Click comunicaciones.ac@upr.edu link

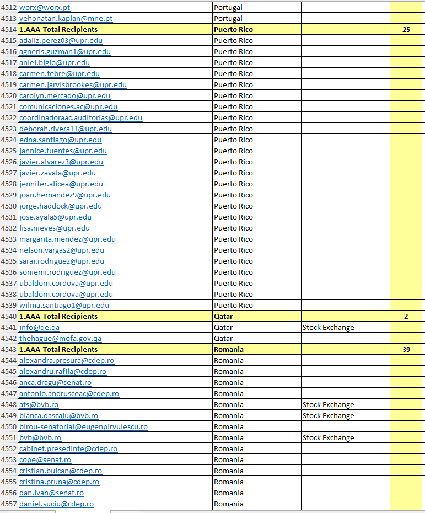68,107
